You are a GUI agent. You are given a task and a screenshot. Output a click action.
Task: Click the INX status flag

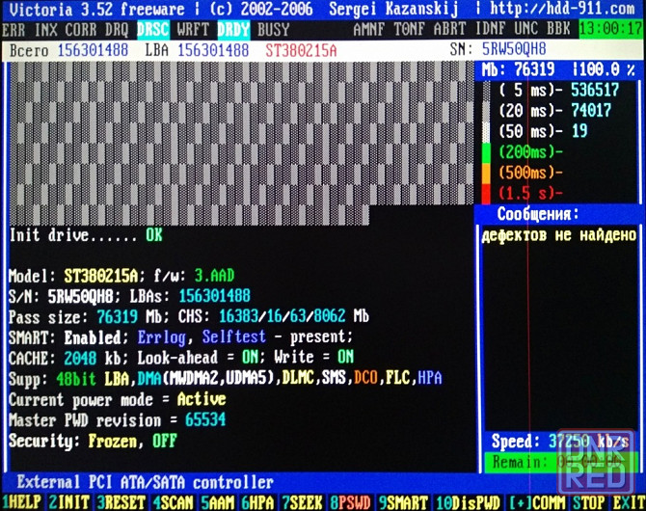pyautogui.click(x=45, y=30)
